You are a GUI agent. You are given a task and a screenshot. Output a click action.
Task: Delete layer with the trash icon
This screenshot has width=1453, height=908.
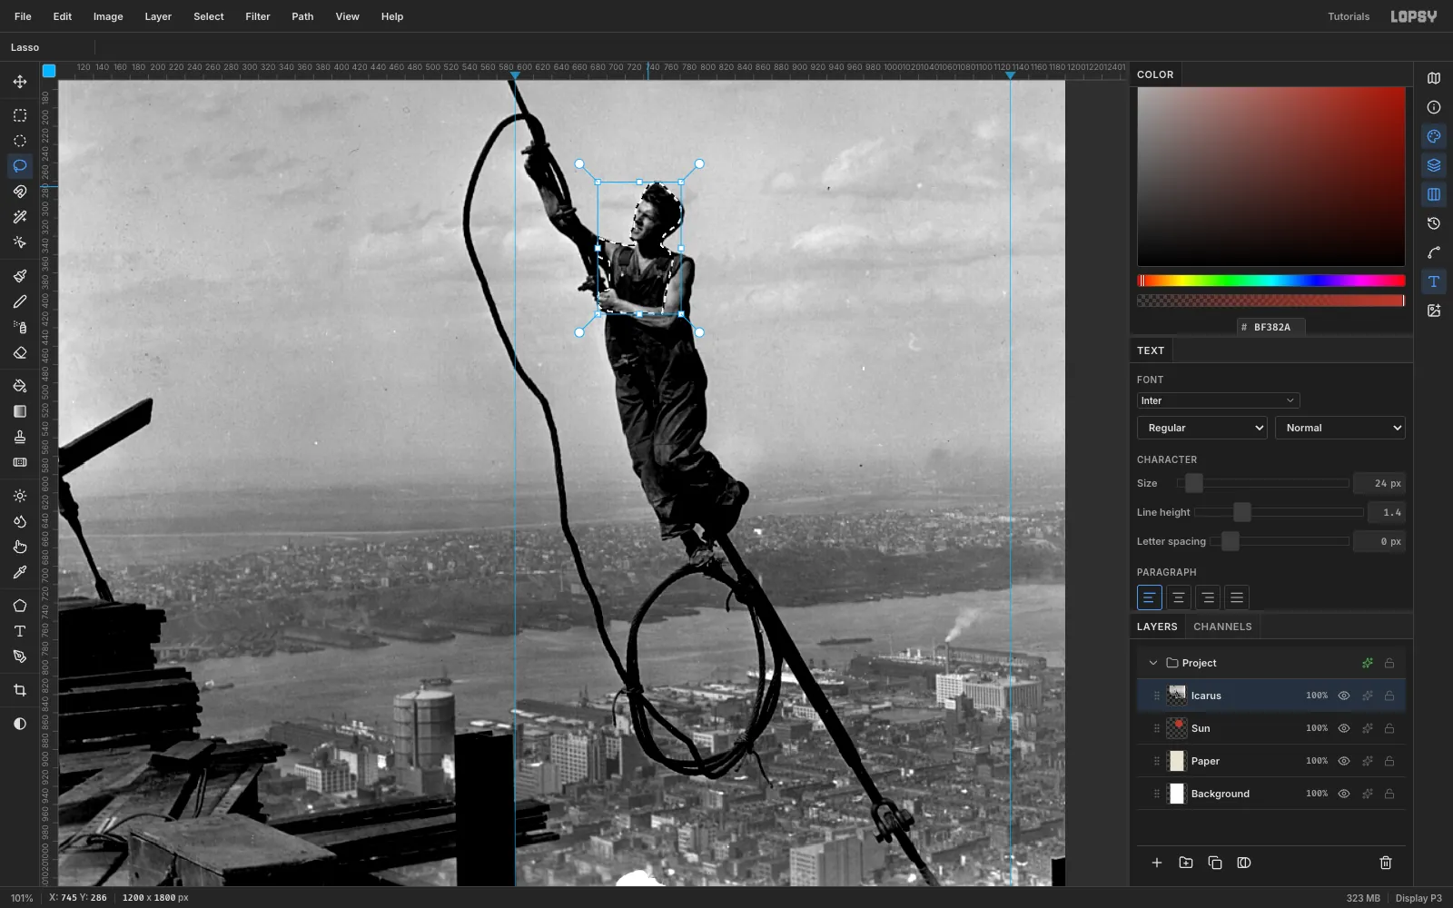point(1386,863)
